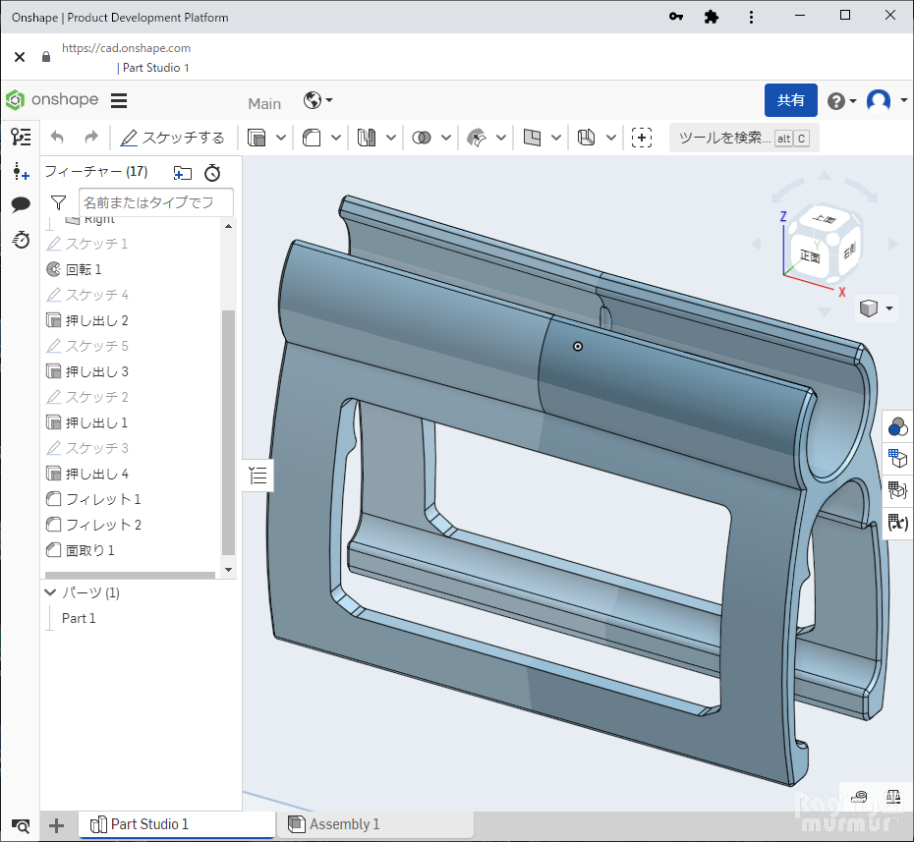
Task: Open the Onshape hamburger menu
Action: pyautogui.click(x=119, y=101)
